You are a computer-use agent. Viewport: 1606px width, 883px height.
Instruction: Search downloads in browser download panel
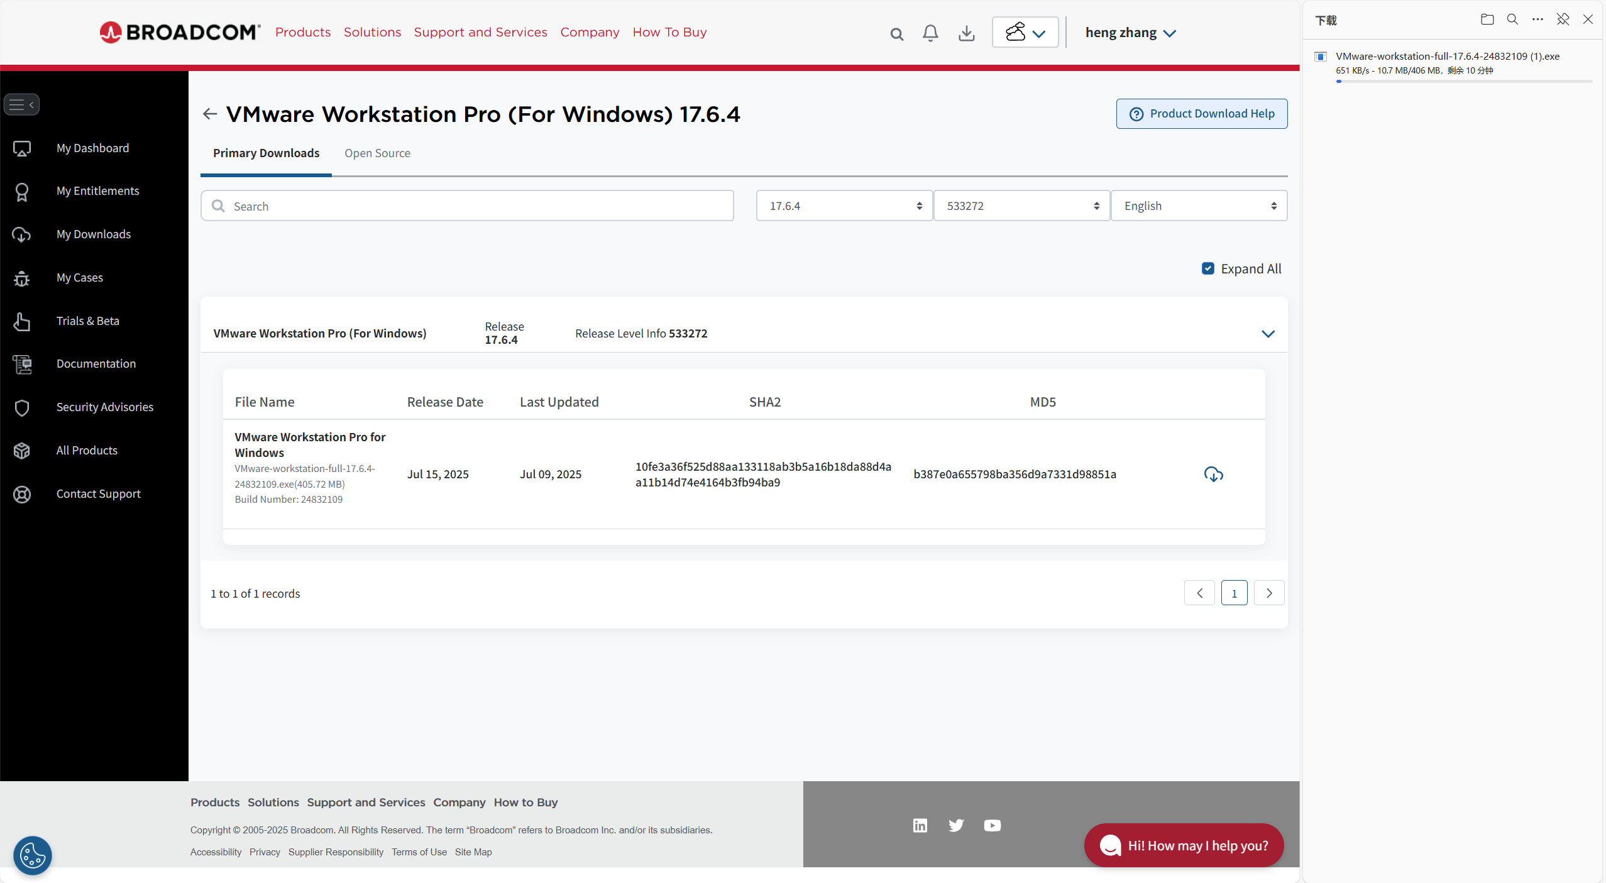click(1512, 19)
